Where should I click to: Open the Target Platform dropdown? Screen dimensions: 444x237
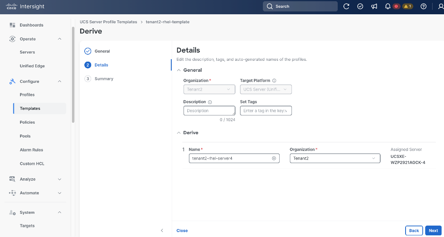point(266,90)
